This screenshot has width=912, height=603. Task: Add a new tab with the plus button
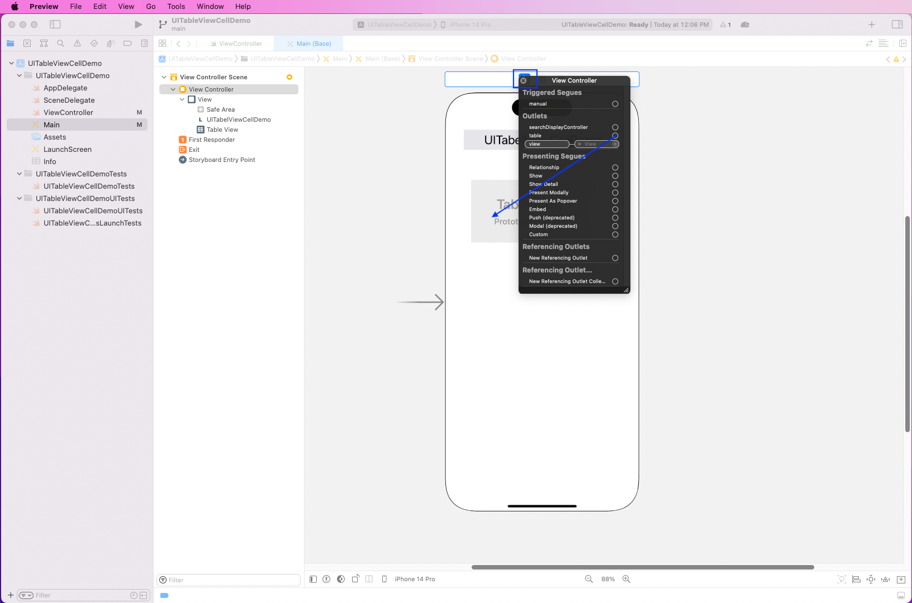click(871, 25)
